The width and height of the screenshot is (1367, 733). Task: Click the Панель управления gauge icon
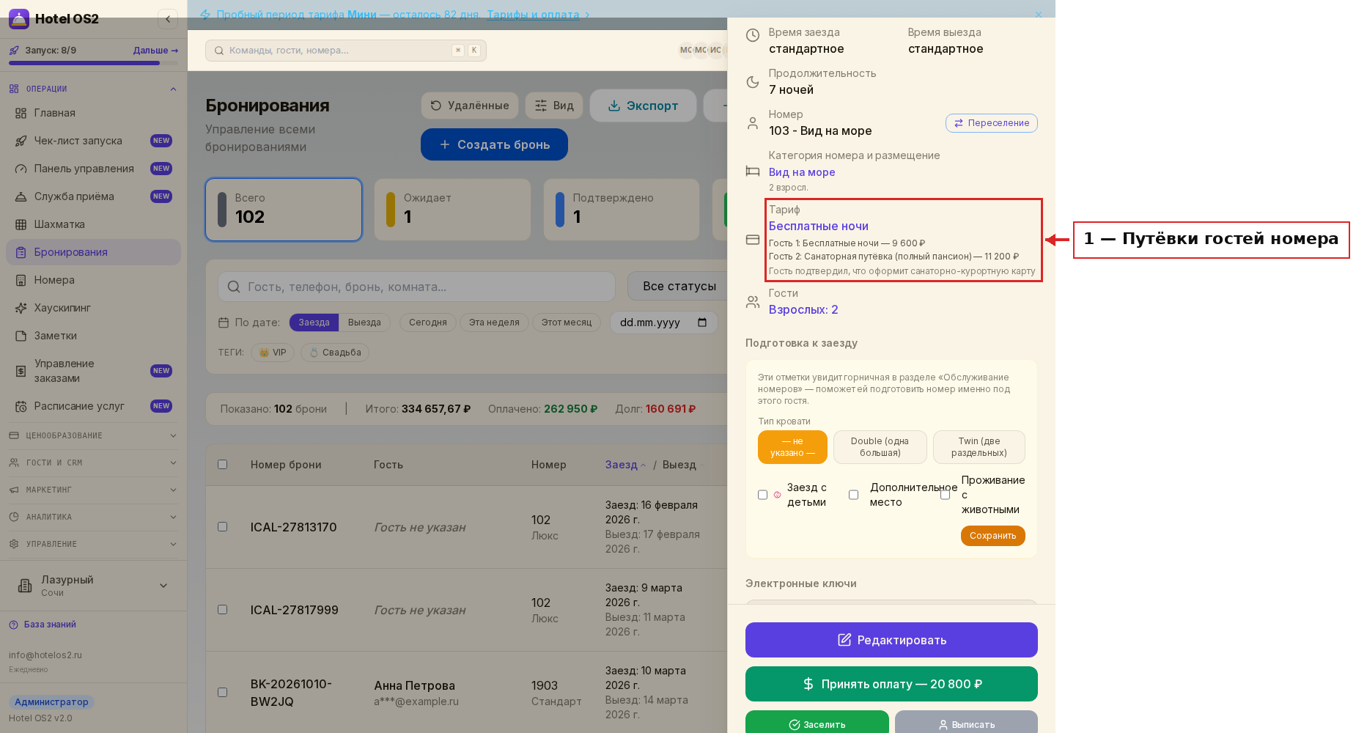pos(21,169)
